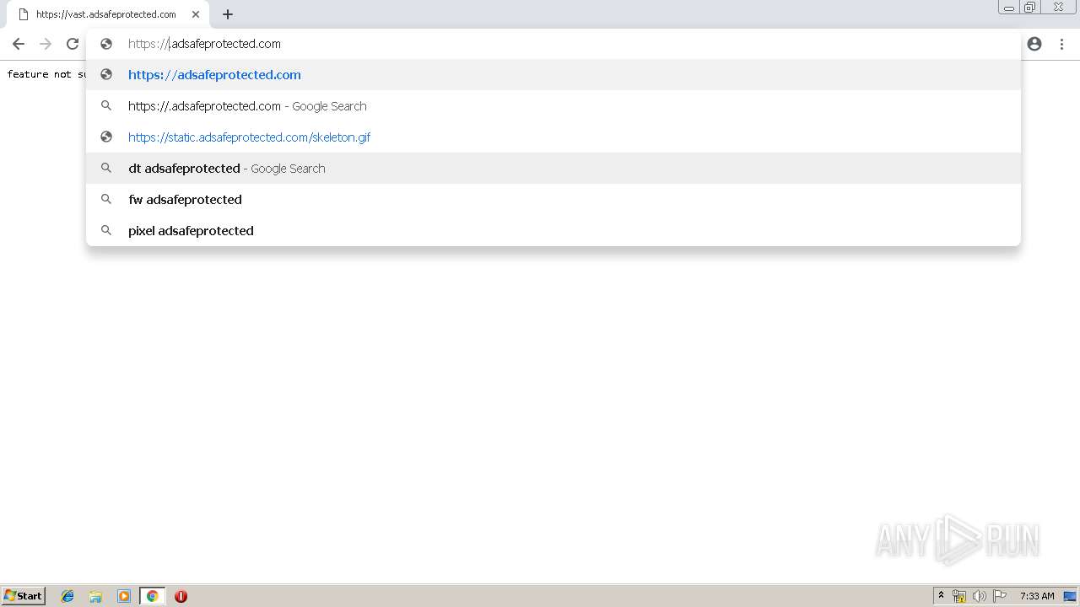Viewport: 1080px width, 607px height.
Task: Pick the https://.adsafeprotected.com Google Search suggestion
Action: [x=553, y=106]
